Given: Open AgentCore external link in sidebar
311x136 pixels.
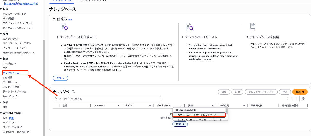Looking at the screenshot, I should click(10, 96).
